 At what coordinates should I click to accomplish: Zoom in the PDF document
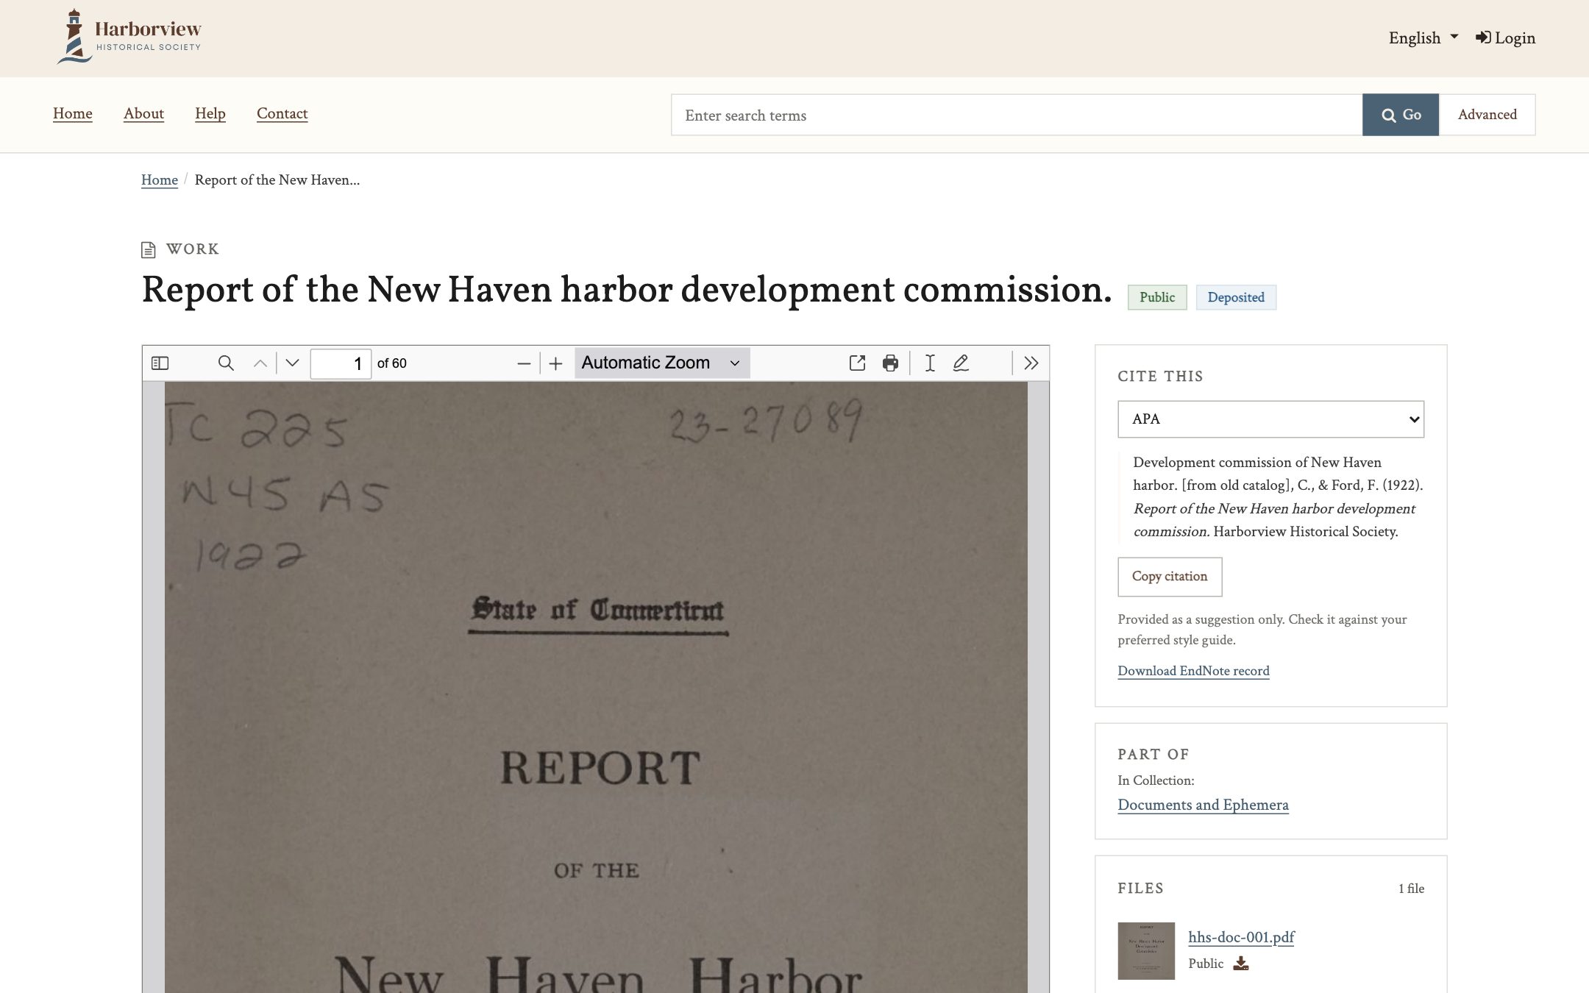click(556, 363)
